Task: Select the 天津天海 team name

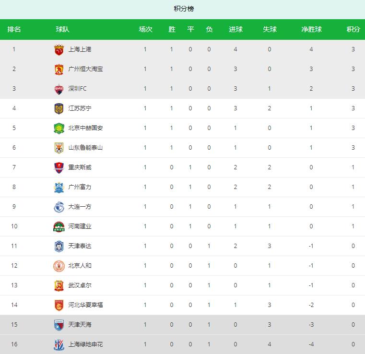Action: [x=80, y=325]
